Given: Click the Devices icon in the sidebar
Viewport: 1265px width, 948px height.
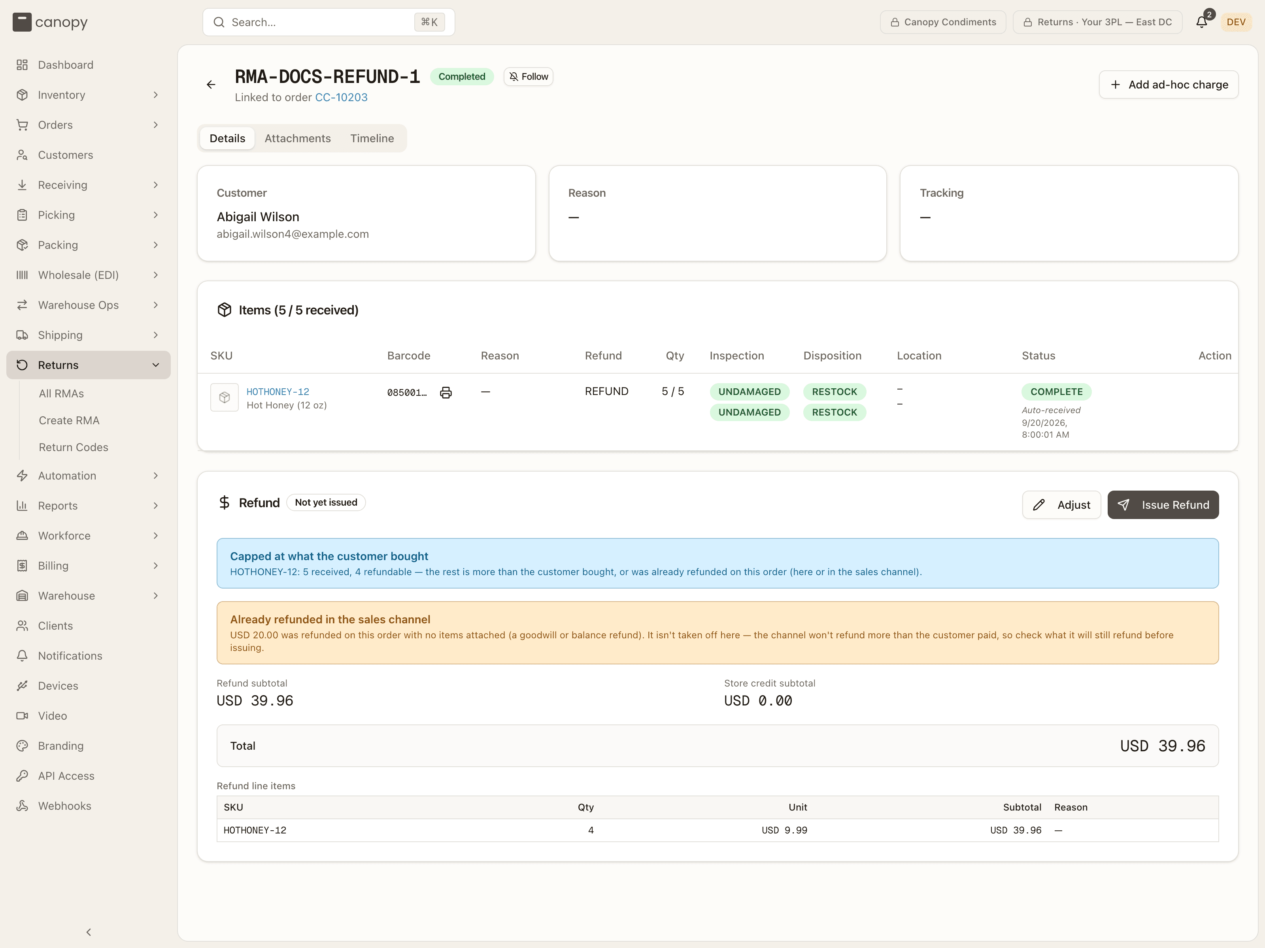Looking at the screenshot, I should point(22,686).
